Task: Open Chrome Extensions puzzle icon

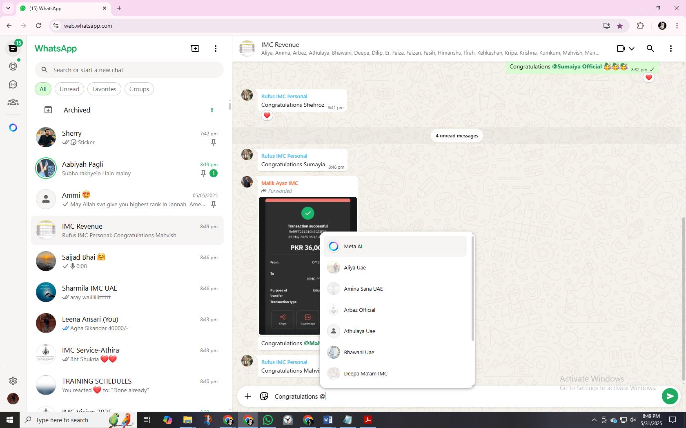Action: [x=640, y=26]
